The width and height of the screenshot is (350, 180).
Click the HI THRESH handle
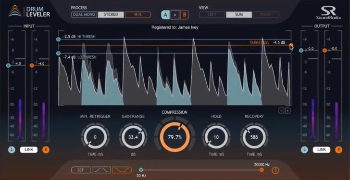coord(59,39)
